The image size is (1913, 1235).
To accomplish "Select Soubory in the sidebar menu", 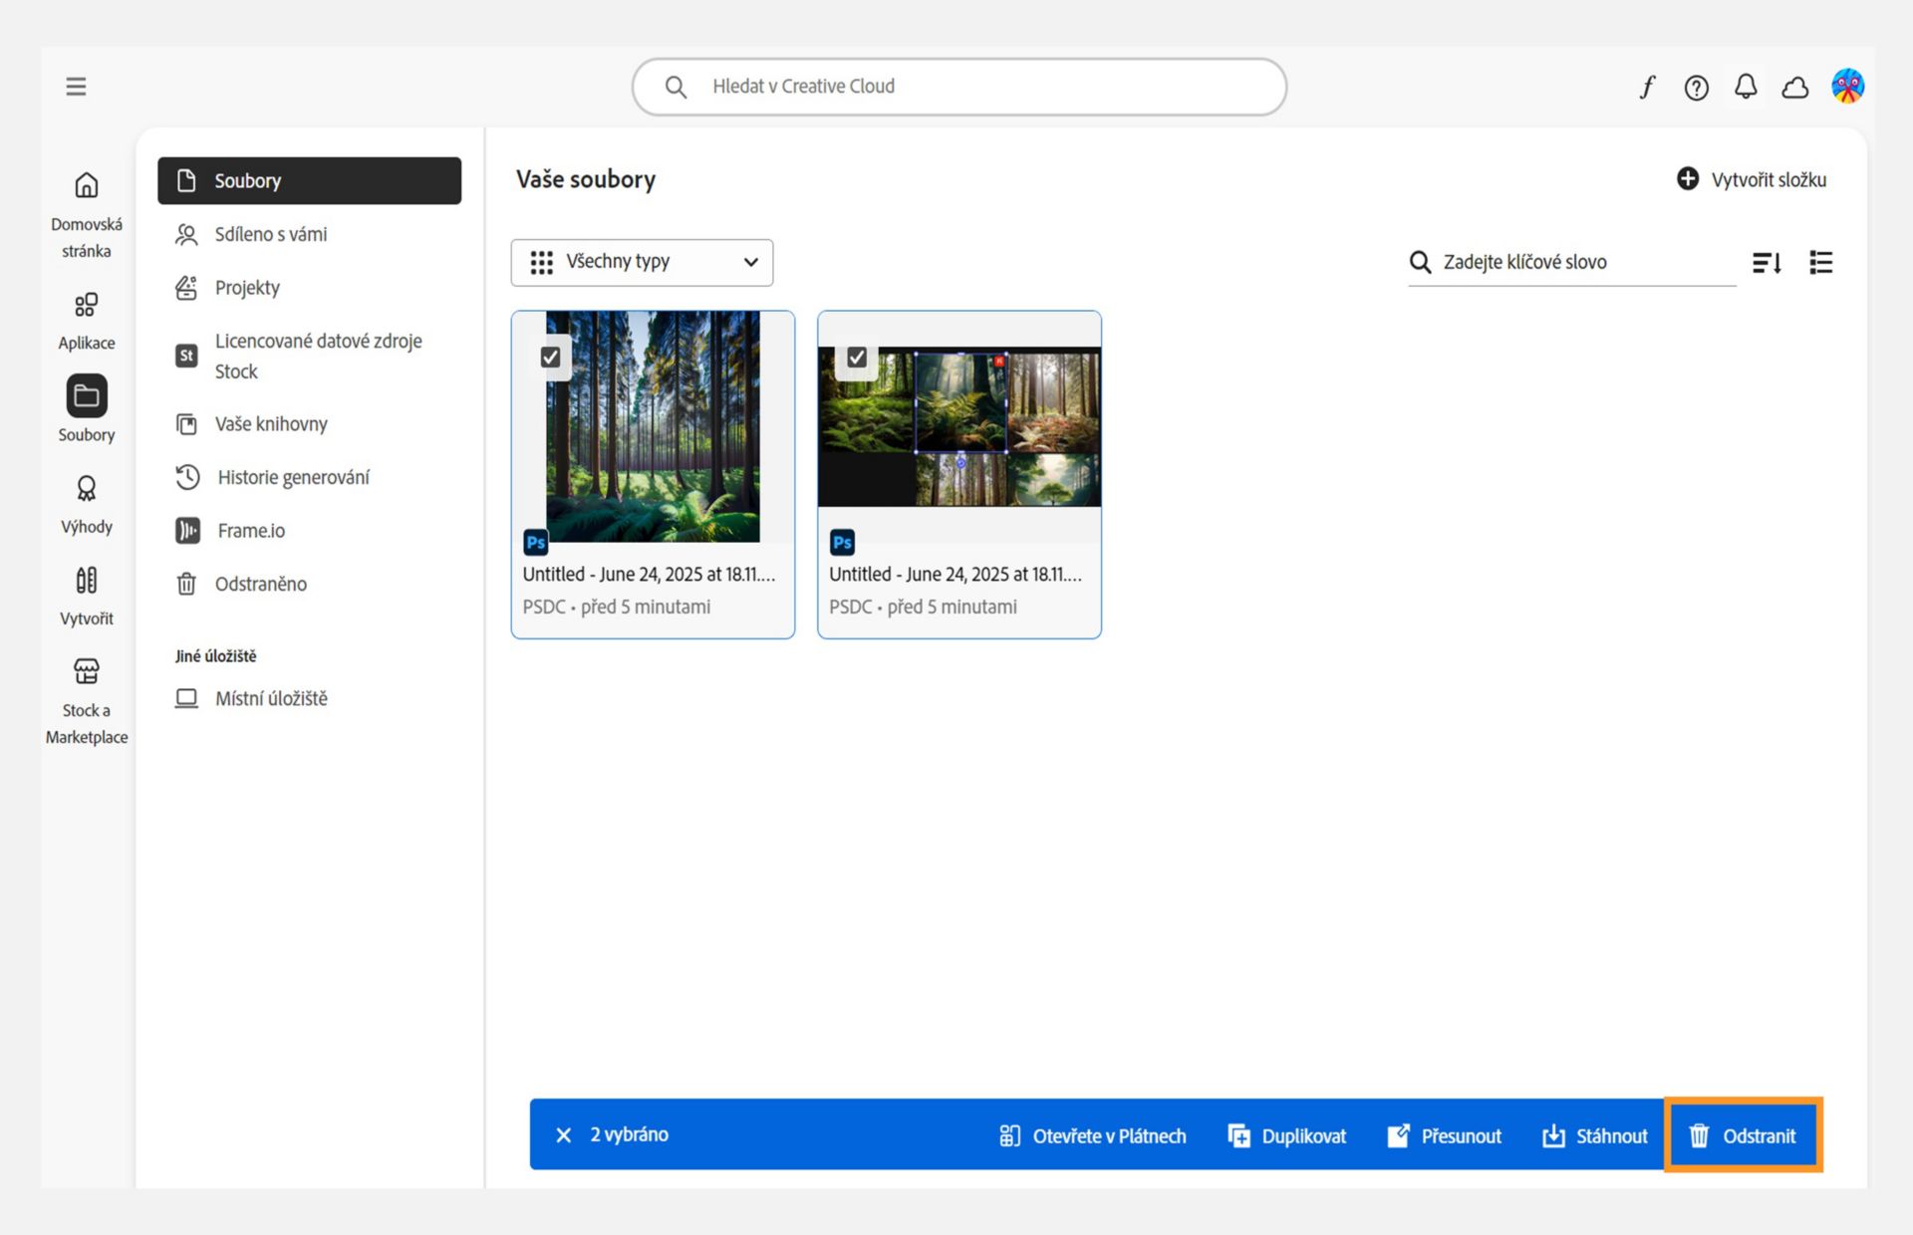I will 309,180.
